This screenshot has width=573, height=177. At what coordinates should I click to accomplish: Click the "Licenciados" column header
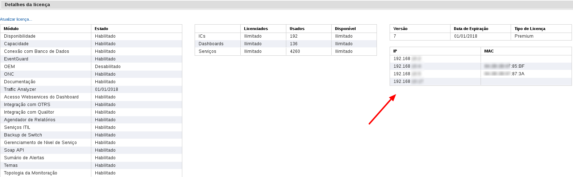pyautogui.click(x=256, y=29)
